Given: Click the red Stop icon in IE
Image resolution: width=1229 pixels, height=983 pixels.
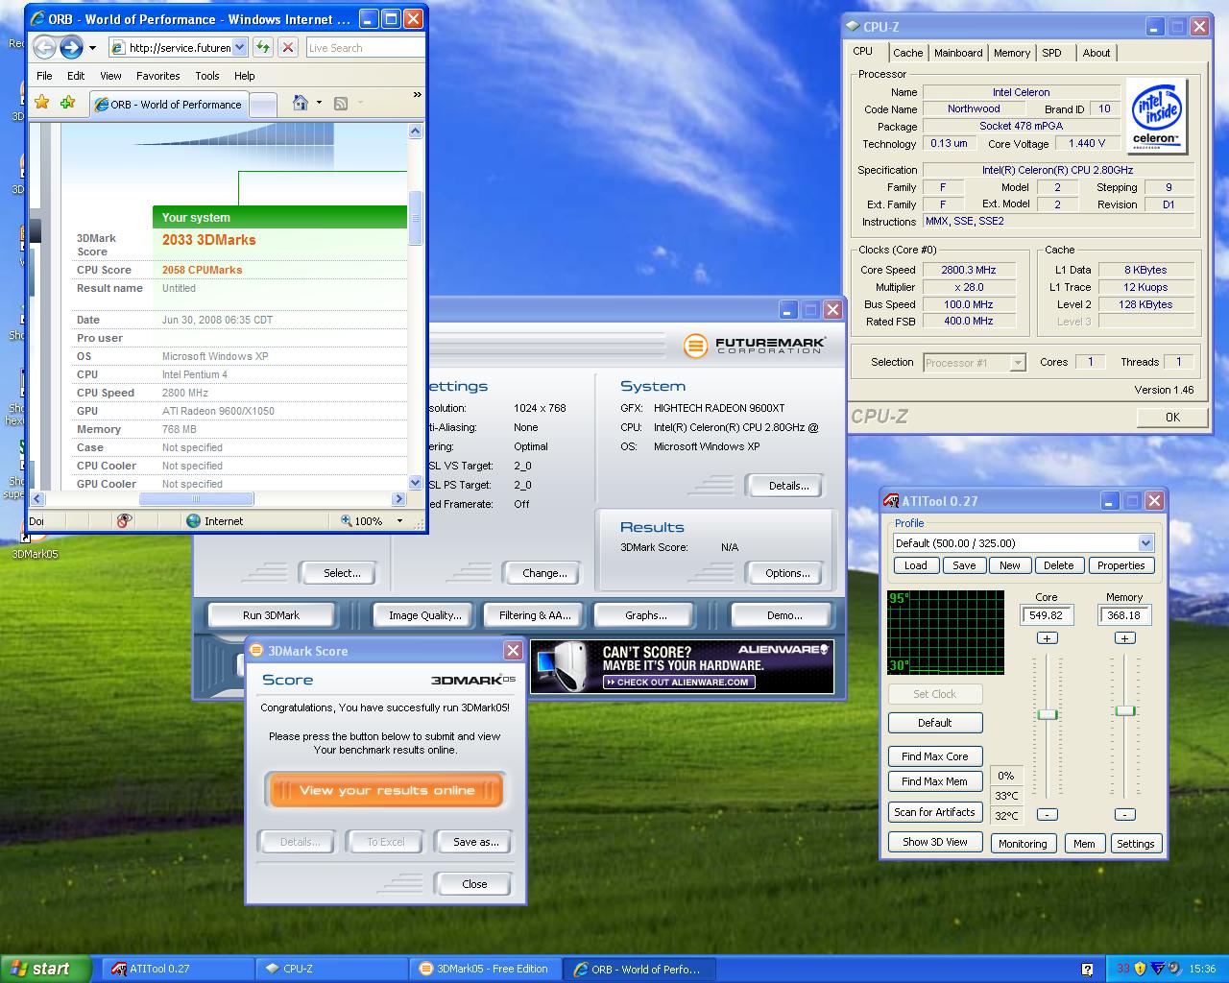Looking at the screenshot, I should click(288, 47).
